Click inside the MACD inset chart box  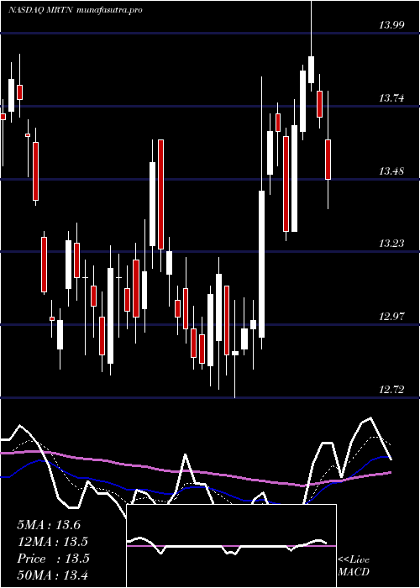231,546
